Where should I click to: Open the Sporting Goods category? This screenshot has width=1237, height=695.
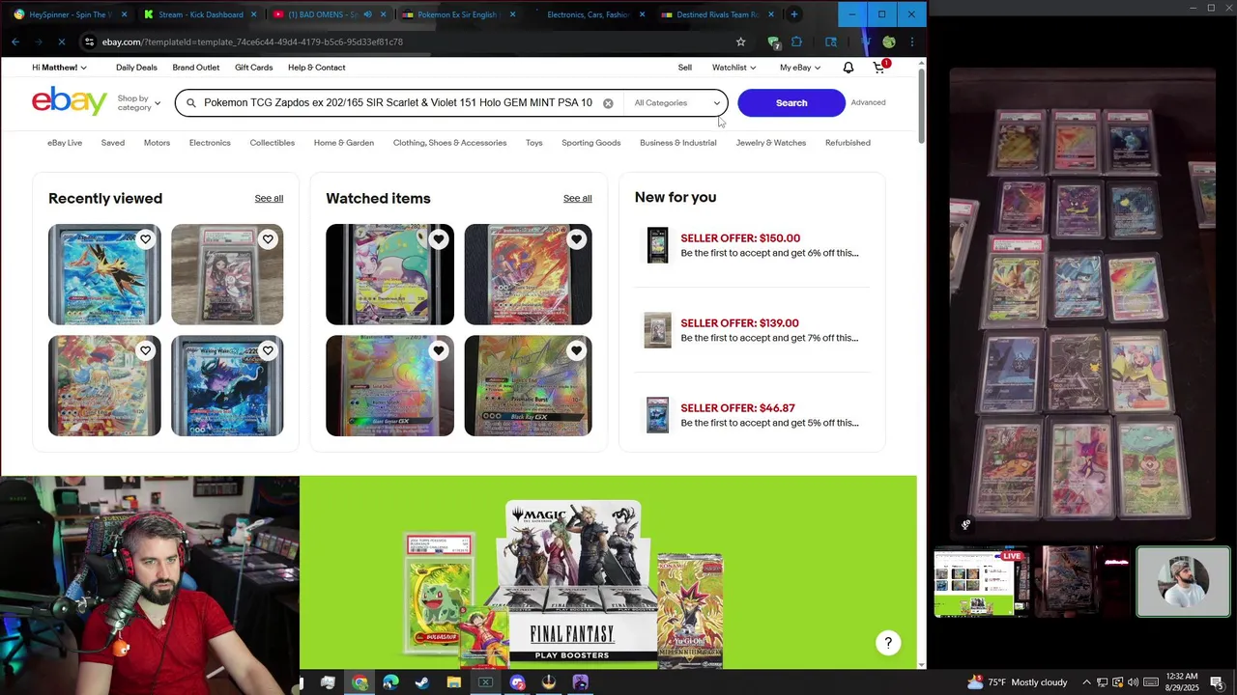click(590, 143)
